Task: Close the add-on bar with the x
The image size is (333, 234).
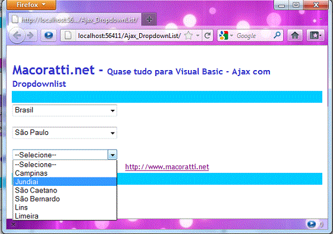Action: (13, 224)
